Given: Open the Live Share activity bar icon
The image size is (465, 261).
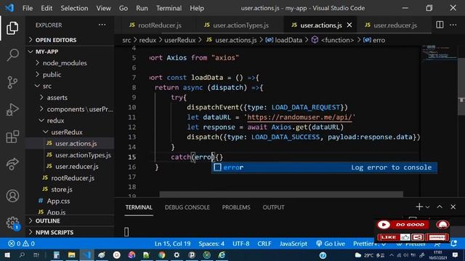Looking at the screenshot, I should 12,165.
